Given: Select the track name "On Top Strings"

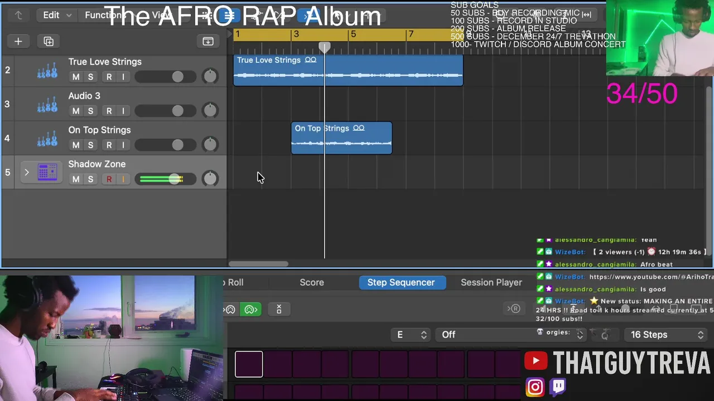Looking at the screenshot, I should coord(99,130).
